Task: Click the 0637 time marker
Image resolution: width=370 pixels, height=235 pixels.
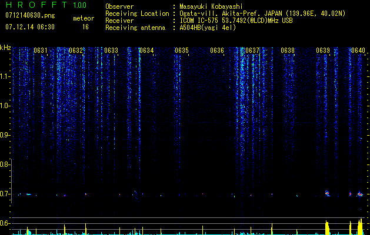Action: [x=252, y=51]
